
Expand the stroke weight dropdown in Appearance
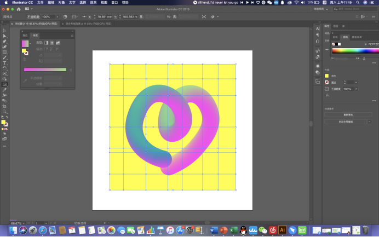356,82
